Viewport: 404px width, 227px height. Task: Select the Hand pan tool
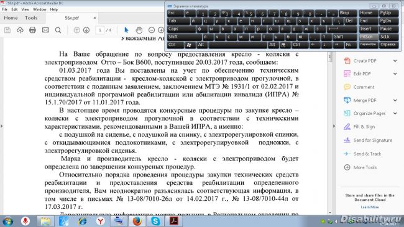pos(139,30)
